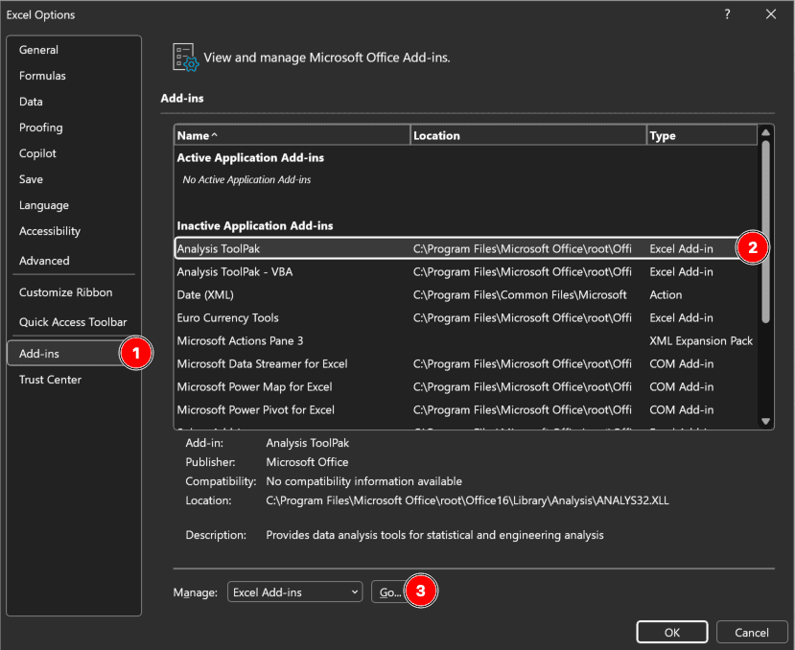Screen dimensions: 795x650
Task: Select the Euro Currency Tools add-in
Action: [288, 317]
